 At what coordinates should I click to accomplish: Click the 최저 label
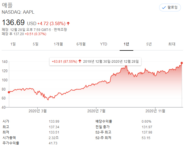coord(6,132)
